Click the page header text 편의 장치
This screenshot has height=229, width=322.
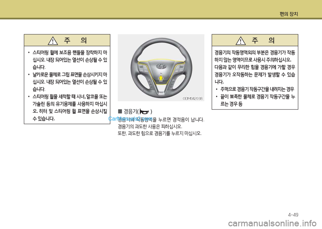click(x=289, y=14)
